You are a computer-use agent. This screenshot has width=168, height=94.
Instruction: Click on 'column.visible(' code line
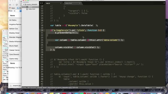coord(77,47)
